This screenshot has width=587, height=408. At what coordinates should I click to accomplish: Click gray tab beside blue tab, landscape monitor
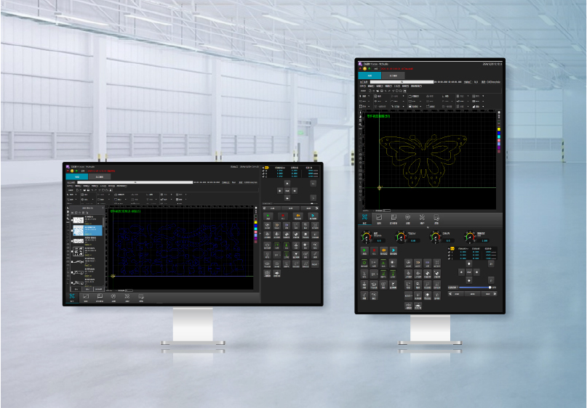coord(99,176)
